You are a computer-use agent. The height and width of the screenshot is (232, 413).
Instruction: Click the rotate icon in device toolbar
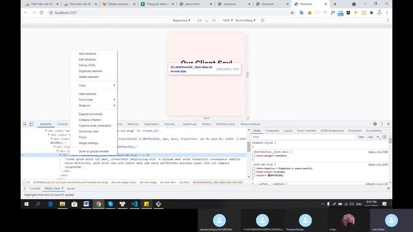pyautogui.click(x=263, y=20)
